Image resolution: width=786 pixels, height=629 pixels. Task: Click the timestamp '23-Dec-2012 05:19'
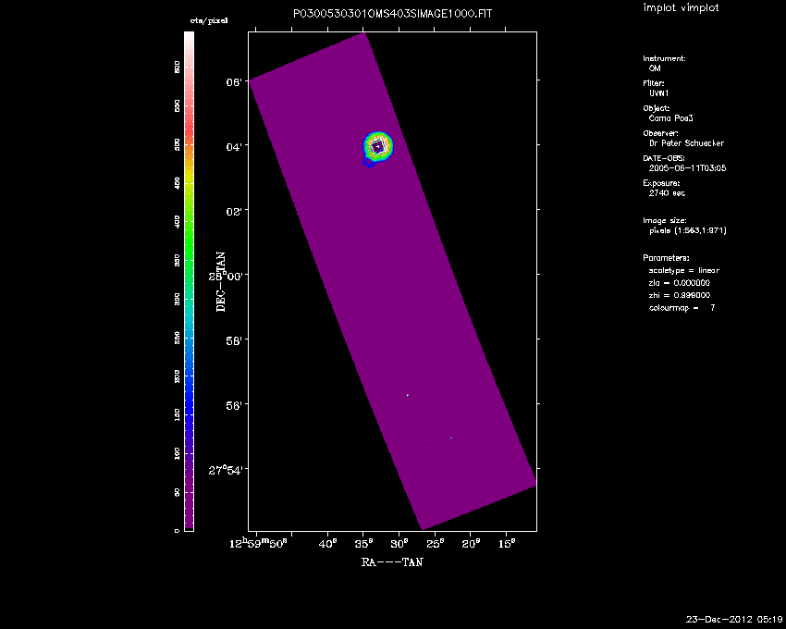pyautogui.click(x=734, y=620)
